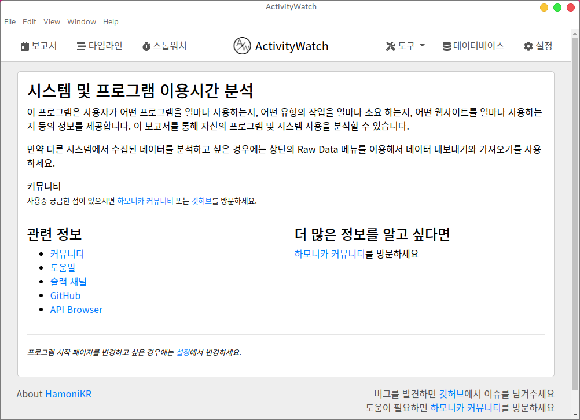The image size is (580, 420).
Task: Open the API Browser link
Action: click(76, 310)
